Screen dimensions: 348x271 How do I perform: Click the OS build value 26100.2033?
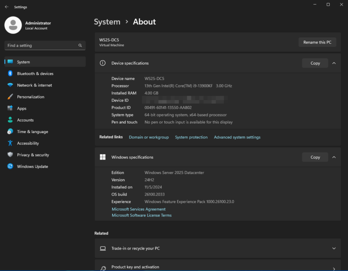(155, 195)
